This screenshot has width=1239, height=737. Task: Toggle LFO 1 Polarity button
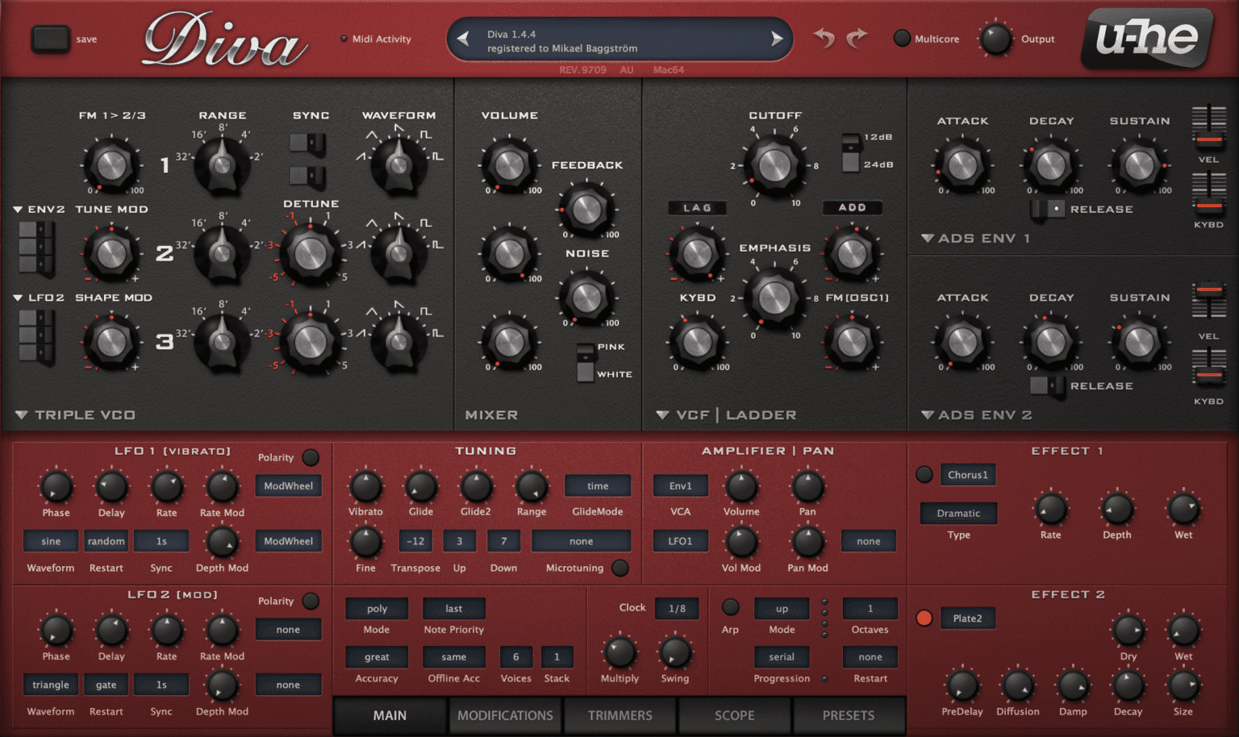pyautogui.click(x=311, y=457)
